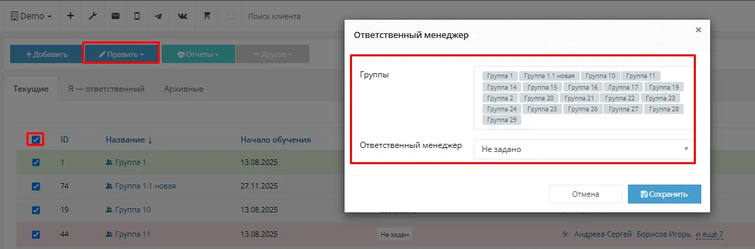Click the Группа 11 tag in dialog

point(641,76)
